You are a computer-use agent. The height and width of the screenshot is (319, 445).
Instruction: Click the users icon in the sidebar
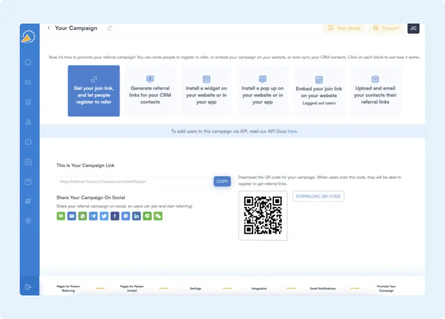click(x=28, y=122)
